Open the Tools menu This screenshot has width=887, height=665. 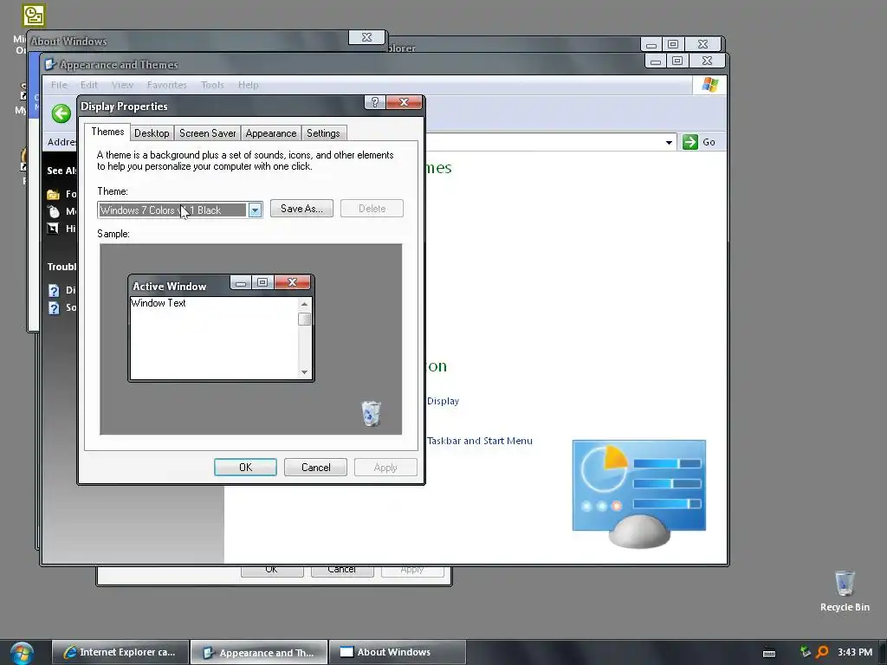coord(212,85)
